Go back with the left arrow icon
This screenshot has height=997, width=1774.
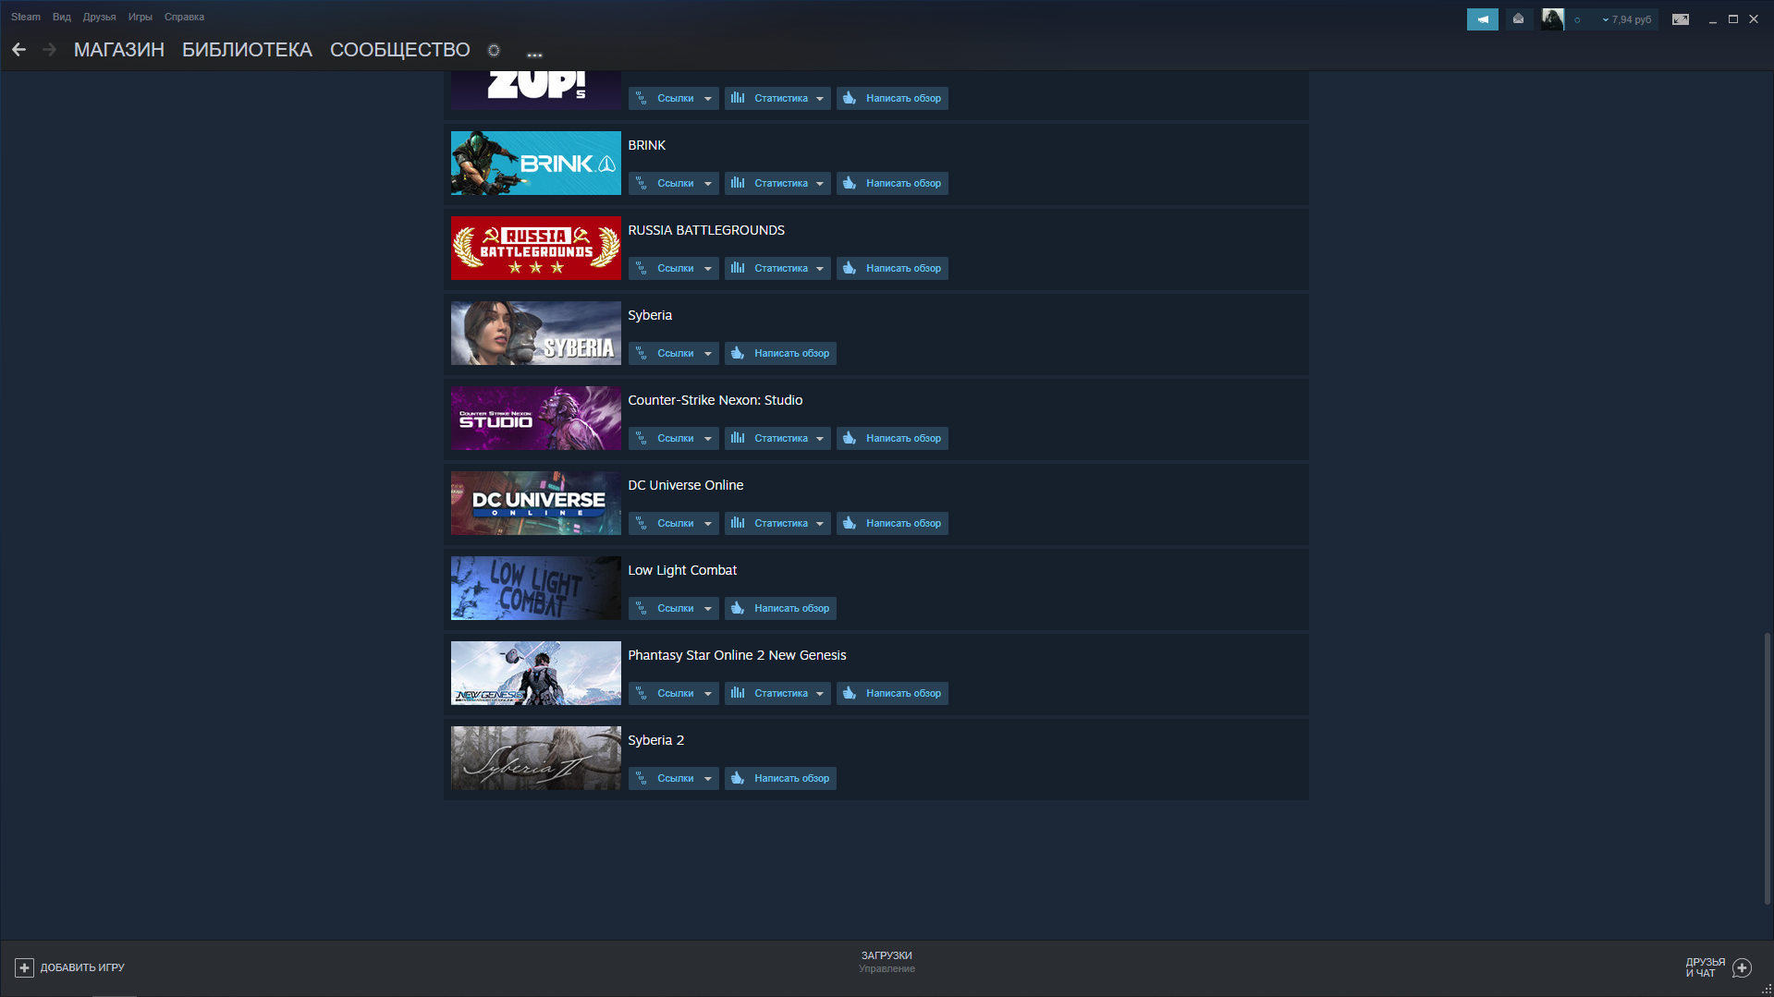18,50
